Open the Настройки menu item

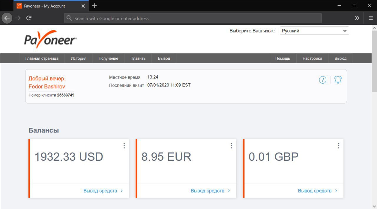pos(312,58)
